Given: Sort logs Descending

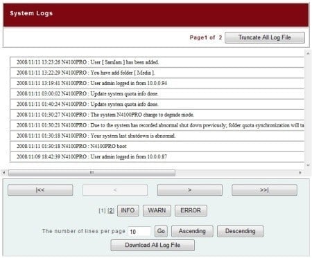Looking at the screenshot, I should (x=240, y=231).
